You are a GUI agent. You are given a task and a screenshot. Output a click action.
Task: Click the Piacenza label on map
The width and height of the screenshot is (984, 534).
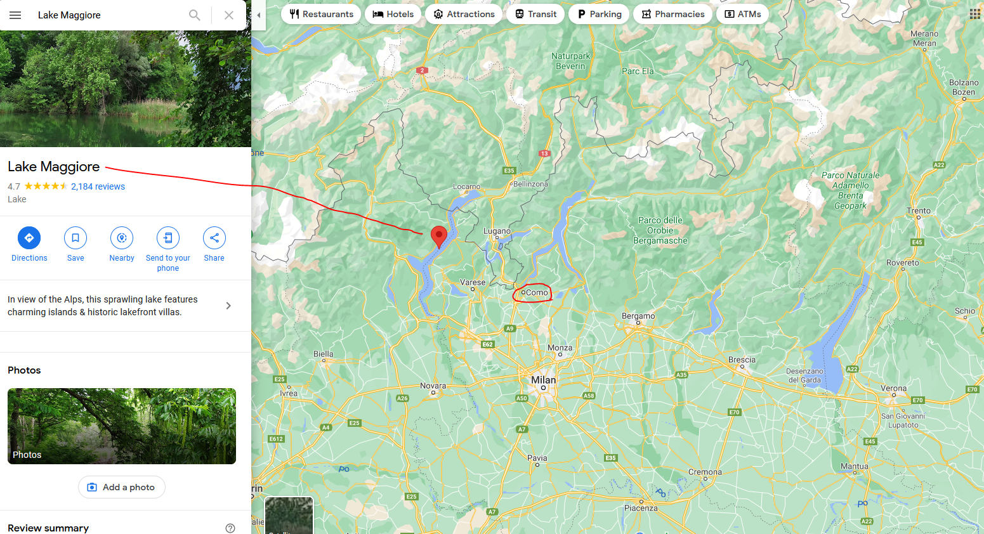tap(641, 508)
